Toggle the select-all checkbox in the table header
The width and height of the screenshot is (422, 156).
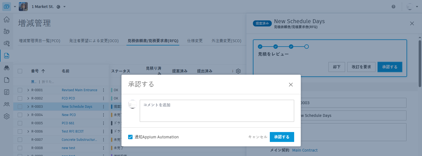[x=20, y=71]
